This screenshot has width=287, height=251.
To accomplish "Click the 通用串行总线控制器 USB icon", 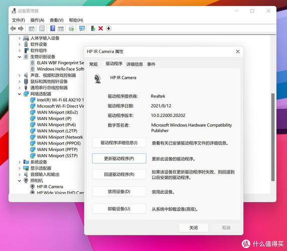I will coord(26,88).
